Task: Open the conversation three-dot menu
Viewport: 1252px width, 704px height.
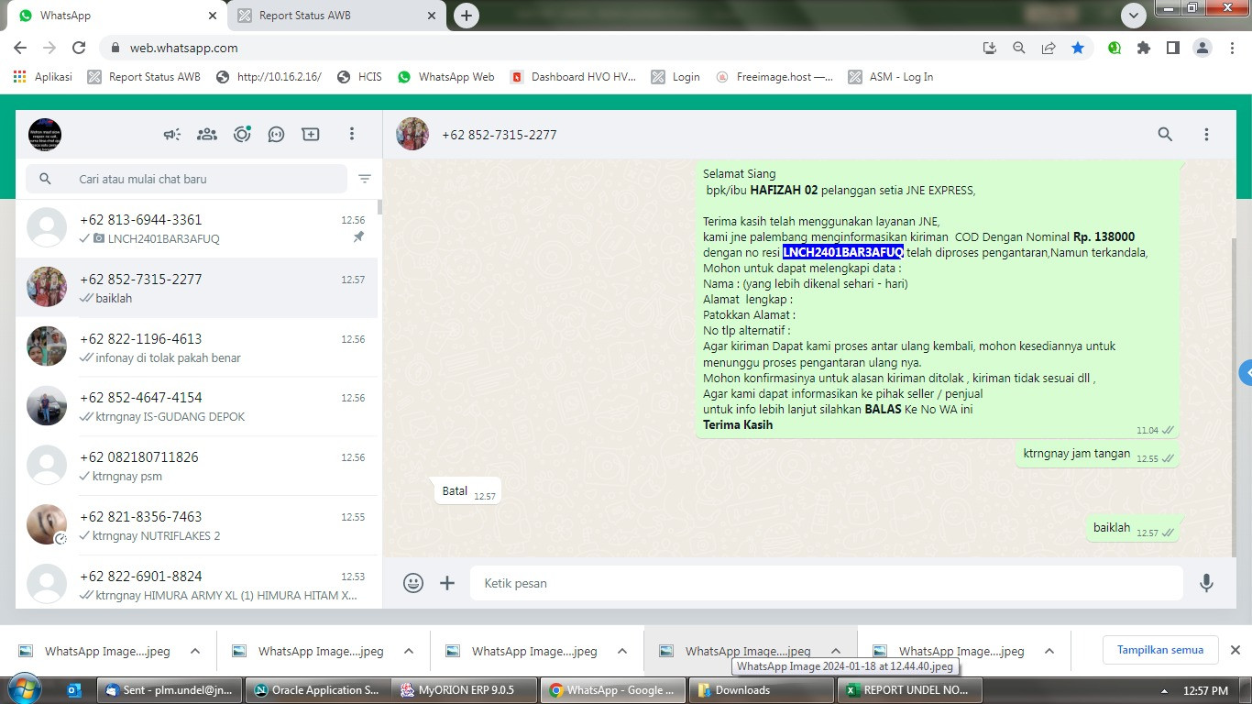Action: (x=1206, y=135)
